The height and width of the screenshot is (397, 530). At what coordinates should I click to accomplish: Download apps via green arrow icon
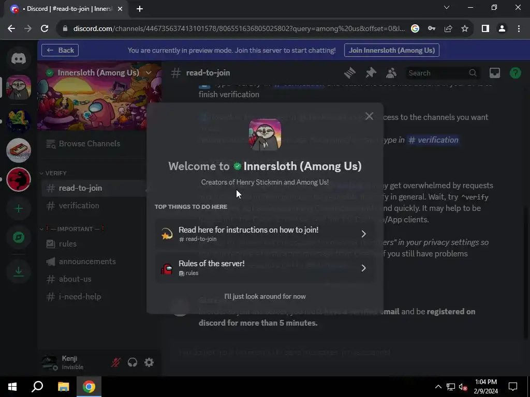(x=19, y=271)
